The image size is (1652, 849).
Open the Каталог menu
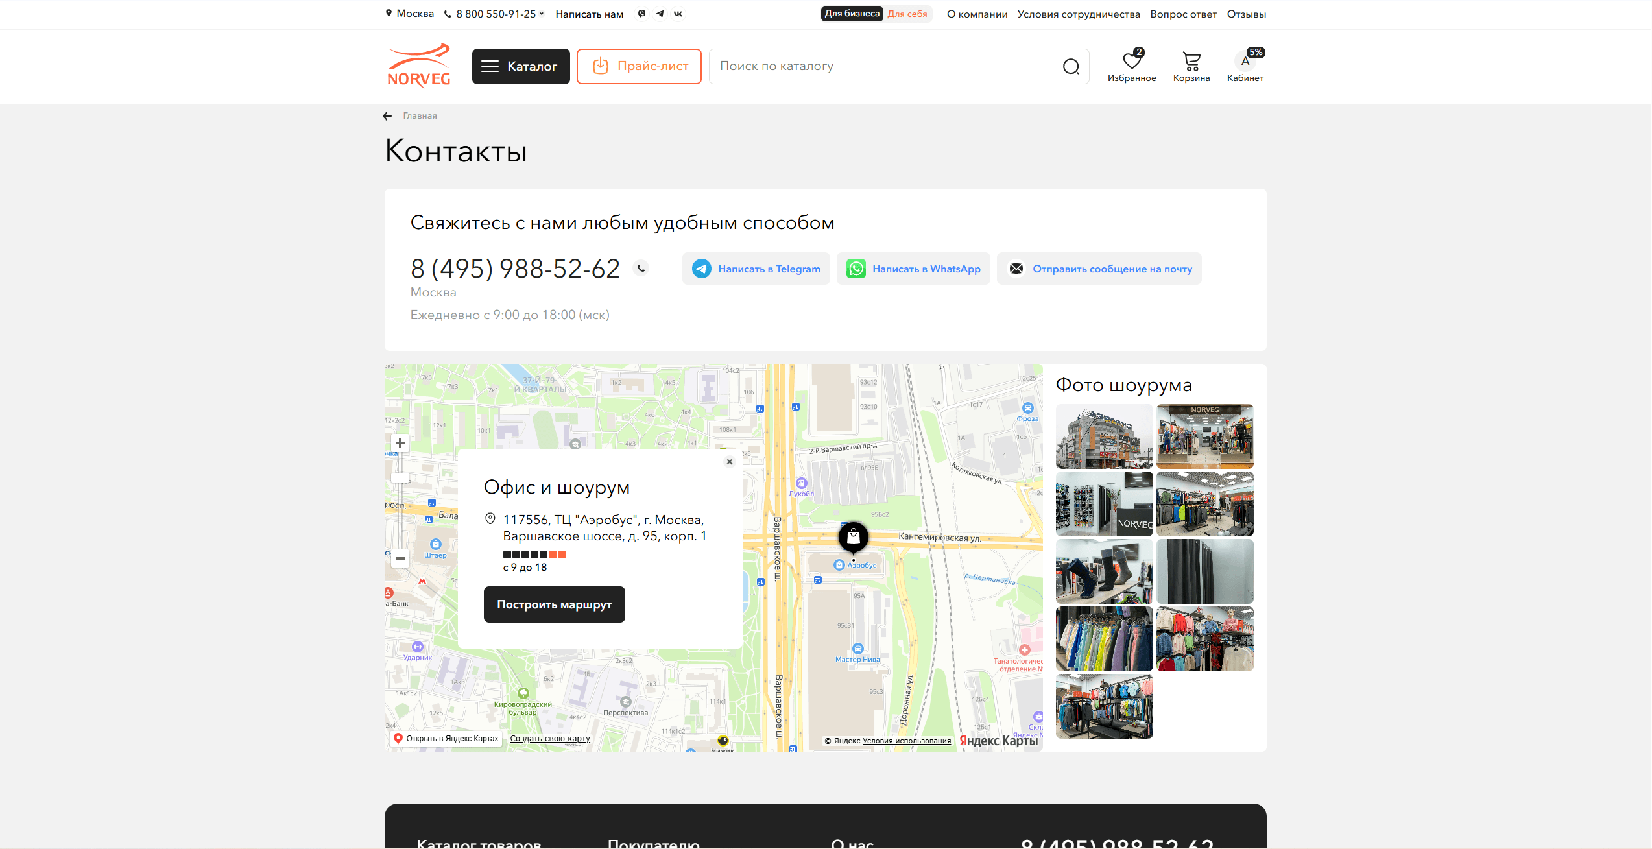(520, 66)
